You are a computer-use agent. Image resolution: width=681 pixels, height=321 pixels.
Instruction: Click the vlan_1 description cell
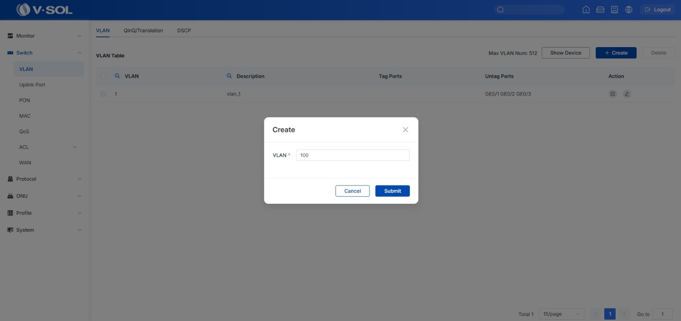(x=234, y=94)
